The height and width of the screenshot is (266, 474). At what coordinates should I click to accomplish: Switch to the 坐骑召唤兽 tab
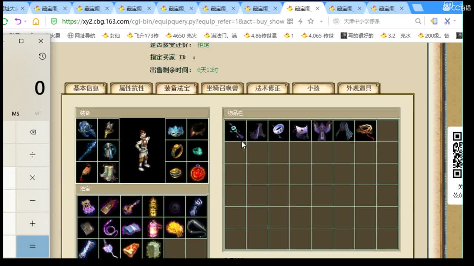coord(223,88)
